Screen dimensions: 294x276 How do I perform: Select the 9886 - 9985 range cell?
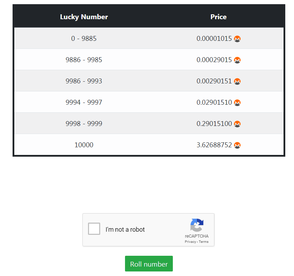84,60
